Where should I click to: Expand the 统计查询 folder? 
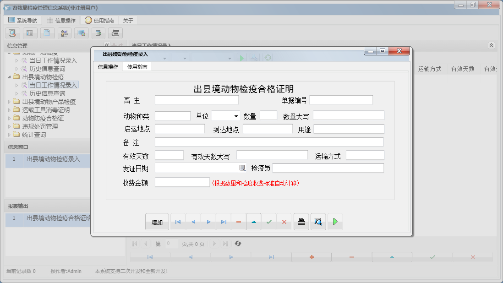click(8, 134)
